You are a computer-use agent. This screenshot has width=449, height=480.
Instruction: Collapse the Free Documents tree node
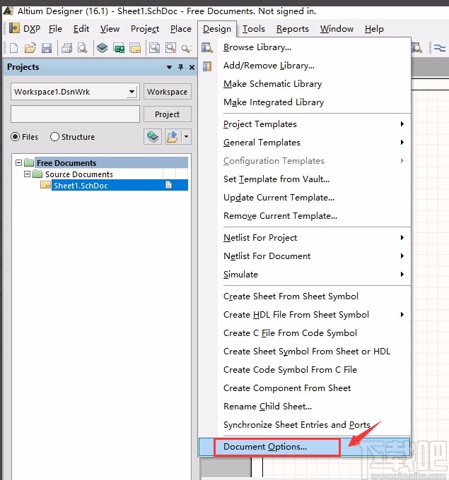pyautogui.click(x=18, y=163)
